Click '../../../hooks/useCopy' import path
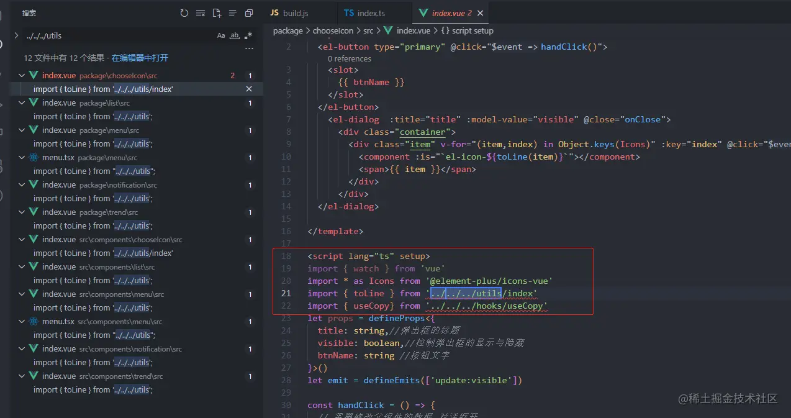 pyautogui.click(x=487, y=306)
